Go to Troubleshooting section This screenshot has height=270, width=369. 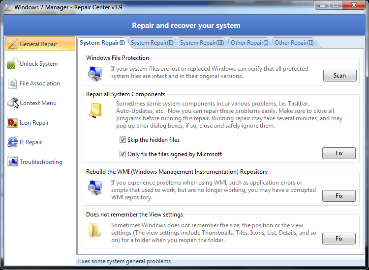point(41,162)
